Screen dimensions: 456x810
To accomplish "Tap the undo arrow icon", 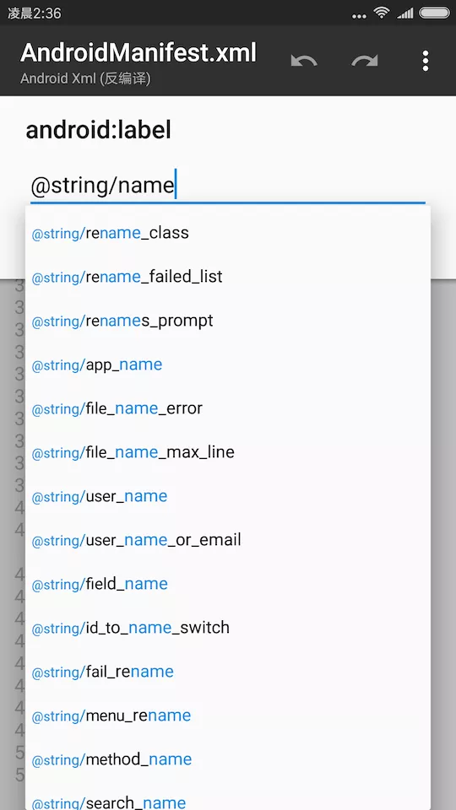I will click(304, 61).
